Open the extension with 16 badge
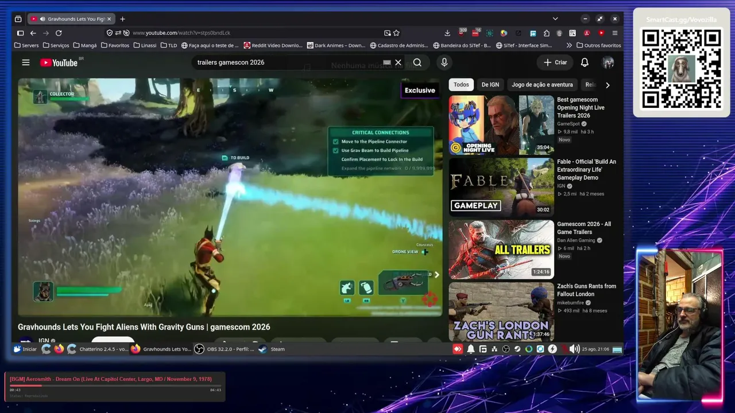The height and width of the screenshot is (413, 735). point(476,33)
